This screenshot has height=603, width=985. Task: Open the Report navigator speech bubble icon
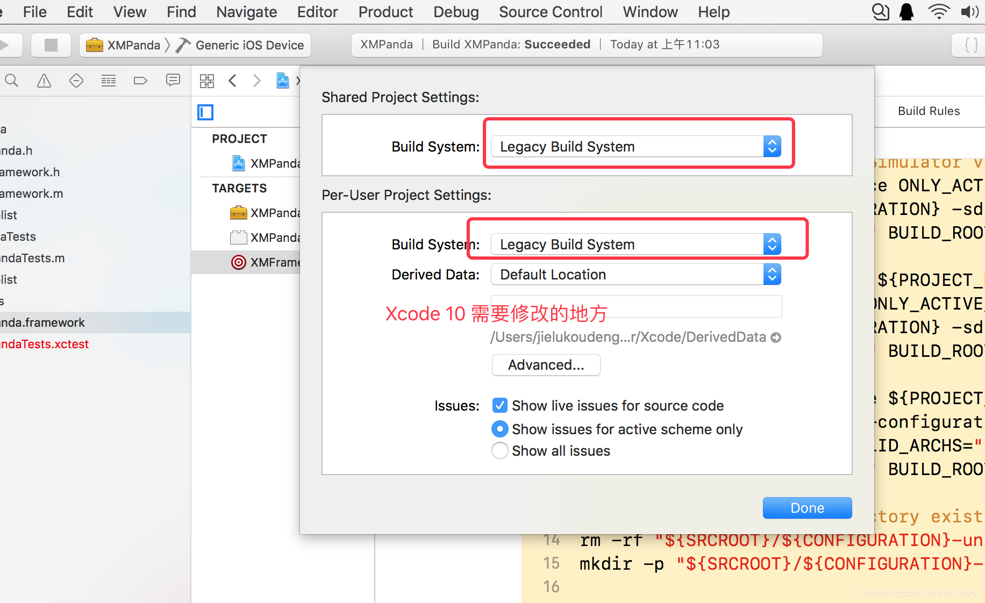pyautogui.click(x=173, y=81)
